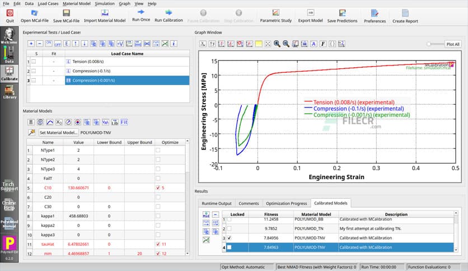Export Model via toolbar
The image size is (468, 271).
(x=310, y=16)
